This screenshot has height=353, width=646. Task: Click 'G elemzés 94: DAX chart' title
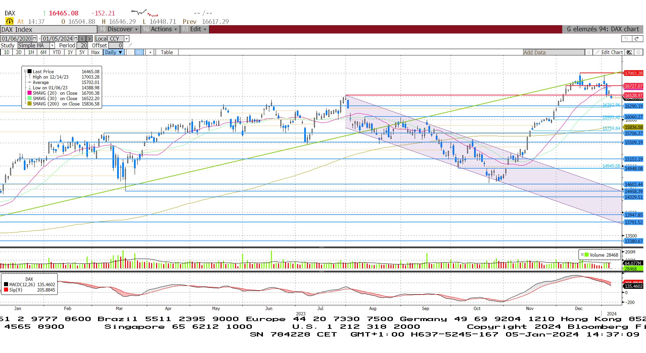[603, 29]
